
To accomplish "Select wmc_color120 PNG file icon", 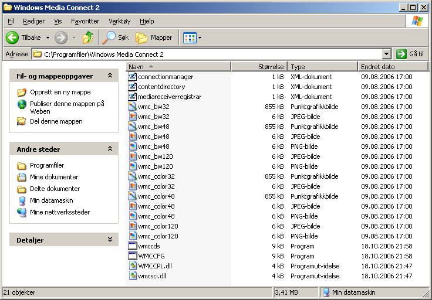I will [x=133, y=236].
